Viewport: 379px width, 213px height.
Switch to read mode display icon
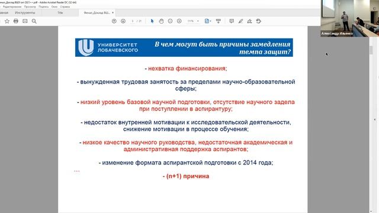219,21
